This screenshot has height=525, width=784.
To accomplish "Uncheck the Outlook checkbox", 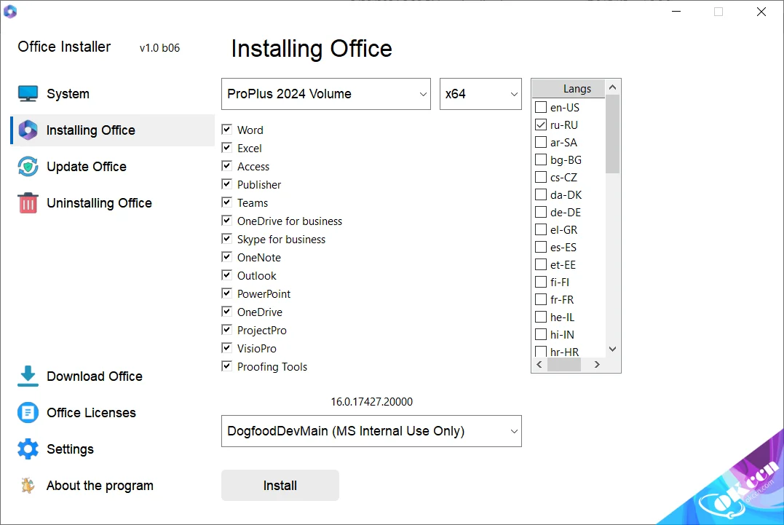I will point(227,275).
